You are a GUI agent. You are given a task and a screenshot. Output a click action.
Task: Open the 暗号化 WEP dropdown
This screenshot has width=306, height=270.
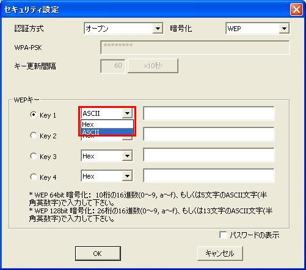257,29
